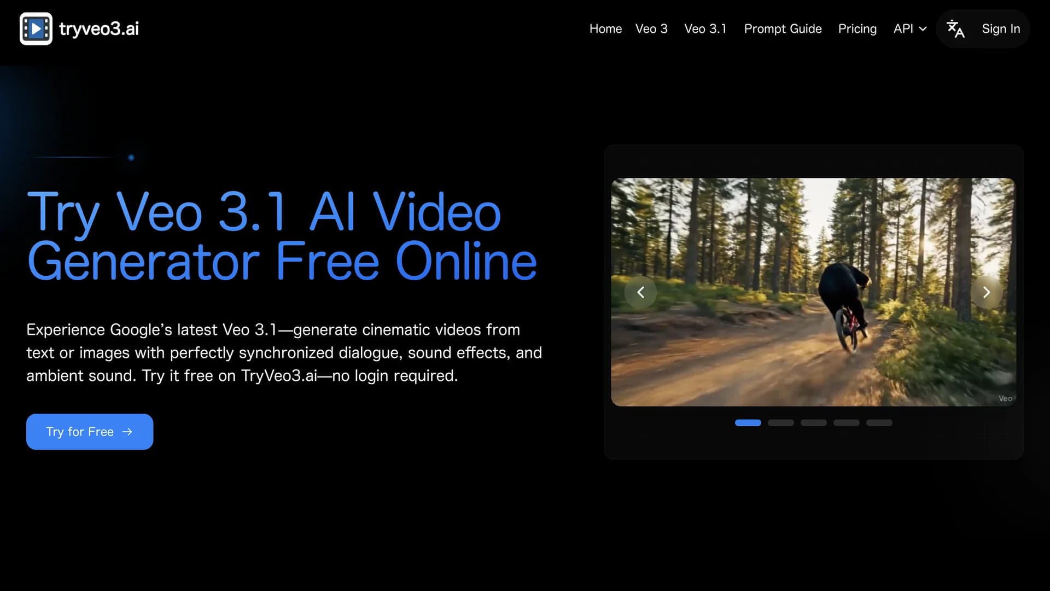The height and width of the screenshot is (591, 1050).
Task: Show the previous carousel video
Action: click(640, 292)
